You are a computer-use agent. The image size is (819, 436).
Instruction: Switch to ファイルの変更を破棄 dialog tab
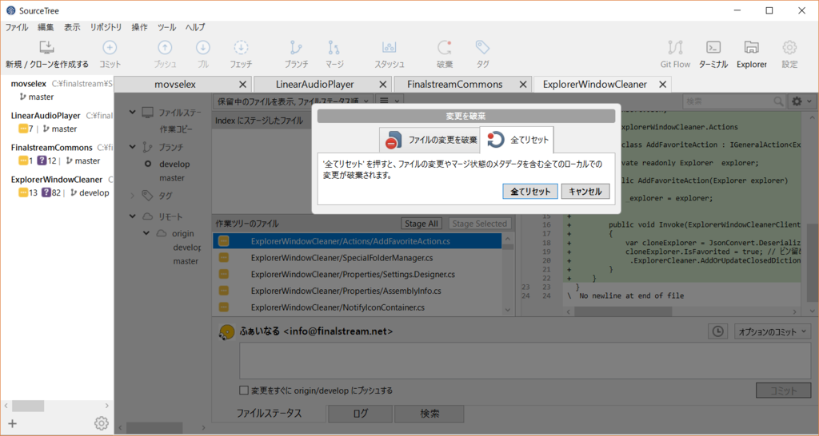coord(429,140)
